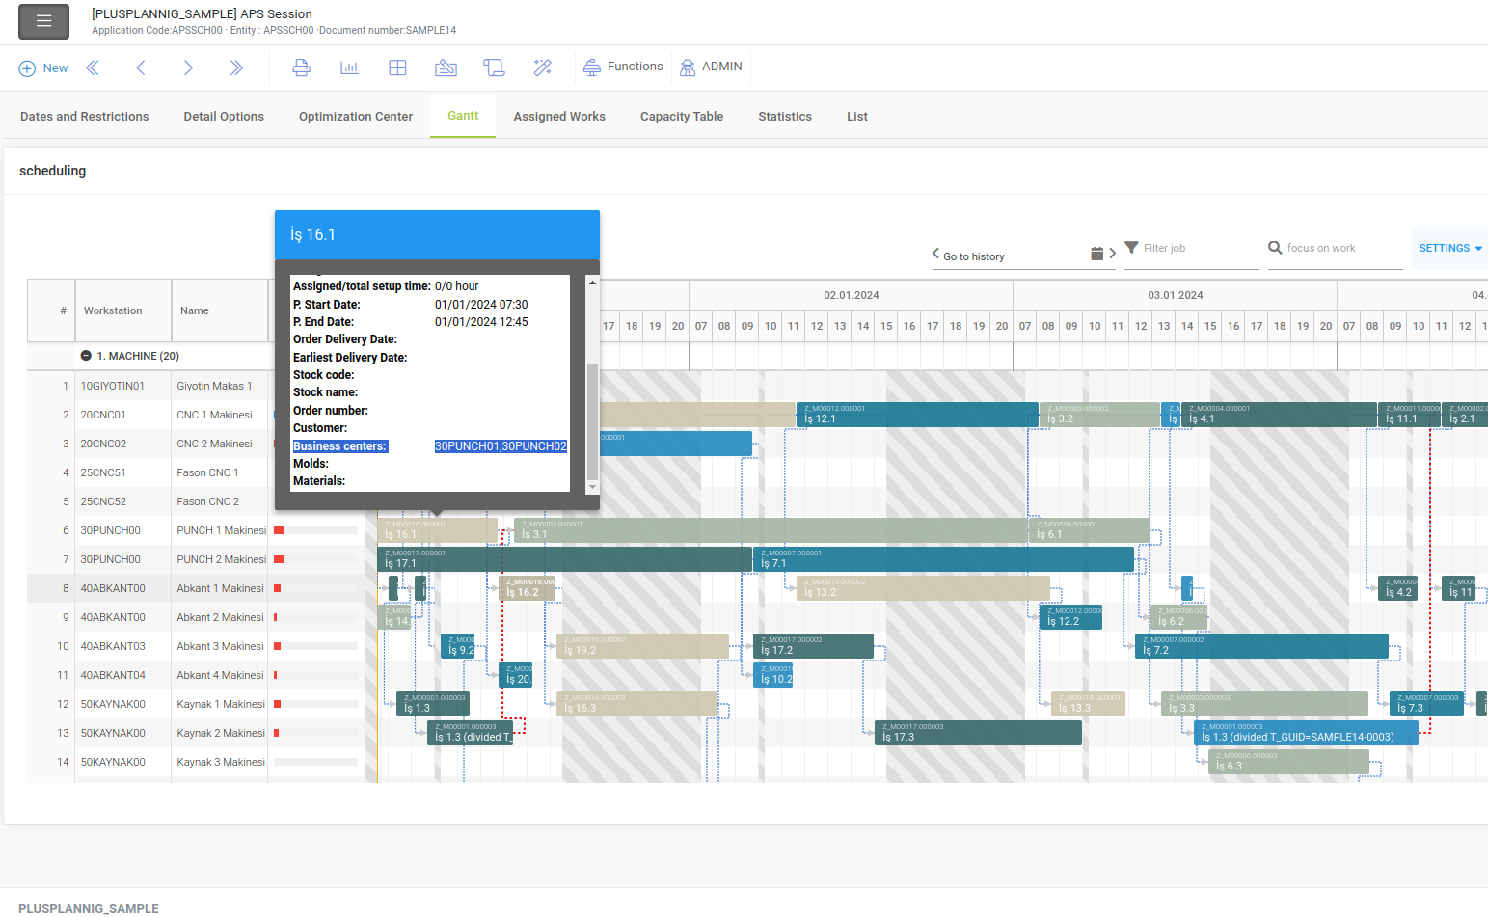
Task: Click the New button
Action: [x=43, y=68]
